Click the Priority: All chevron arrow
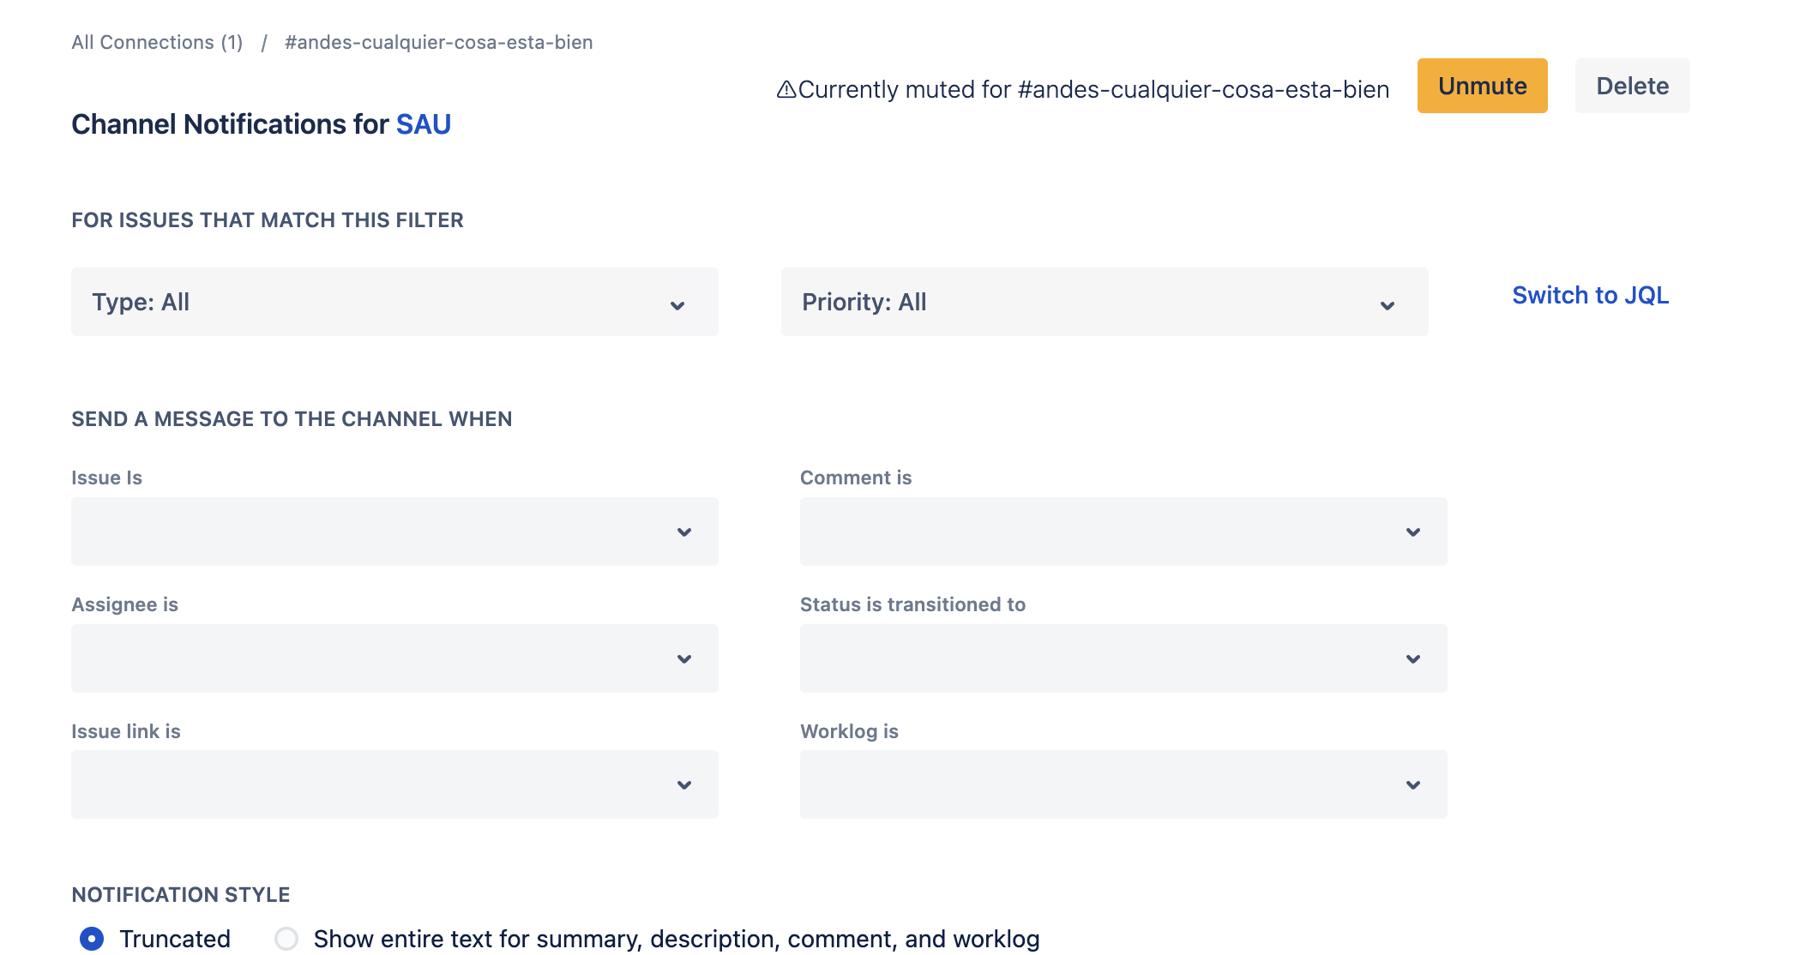The image size is (1806, 955). tap(1387, 305)
